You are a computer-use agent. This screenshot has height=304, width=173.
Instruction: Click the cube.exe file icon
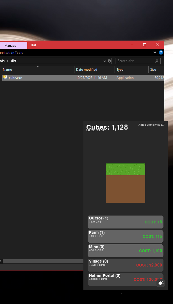[5, 78]
